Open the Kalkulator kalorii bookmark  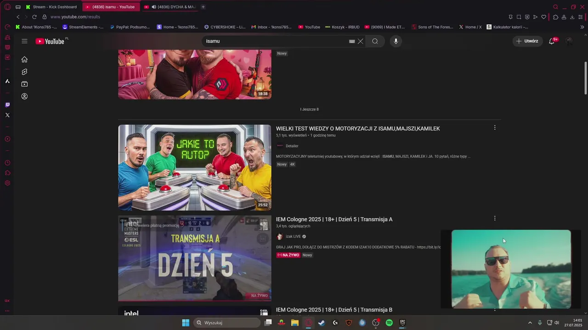[x=508, y=27]
